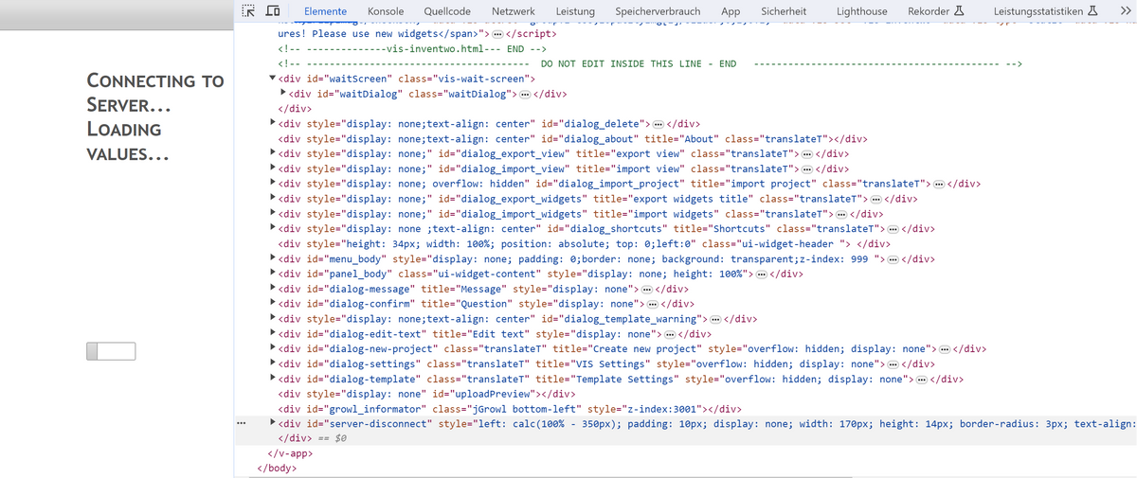The width and height of the screenshot is (1137, 478).
Task: Open the App tab
Action: point(731,11)
